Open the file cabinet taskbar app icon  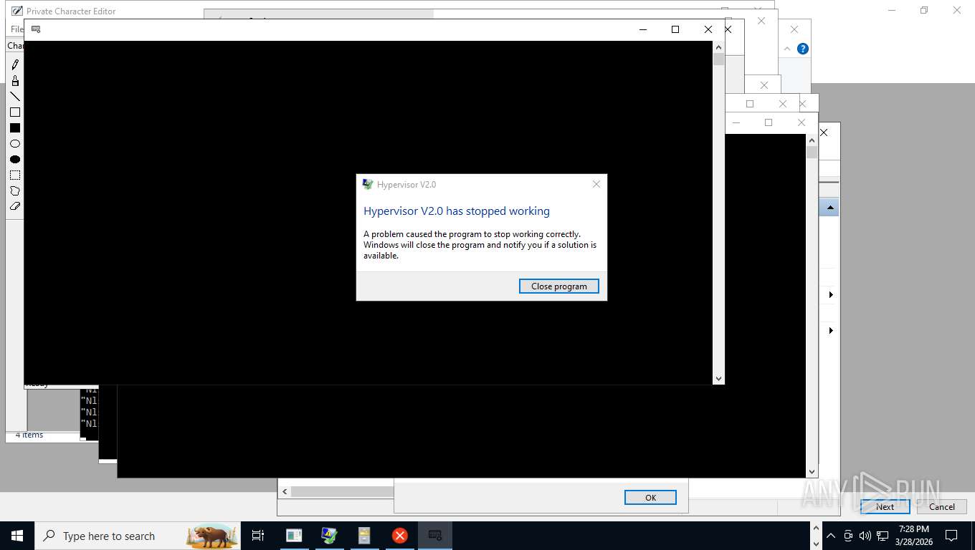click(x=364, y=536)
